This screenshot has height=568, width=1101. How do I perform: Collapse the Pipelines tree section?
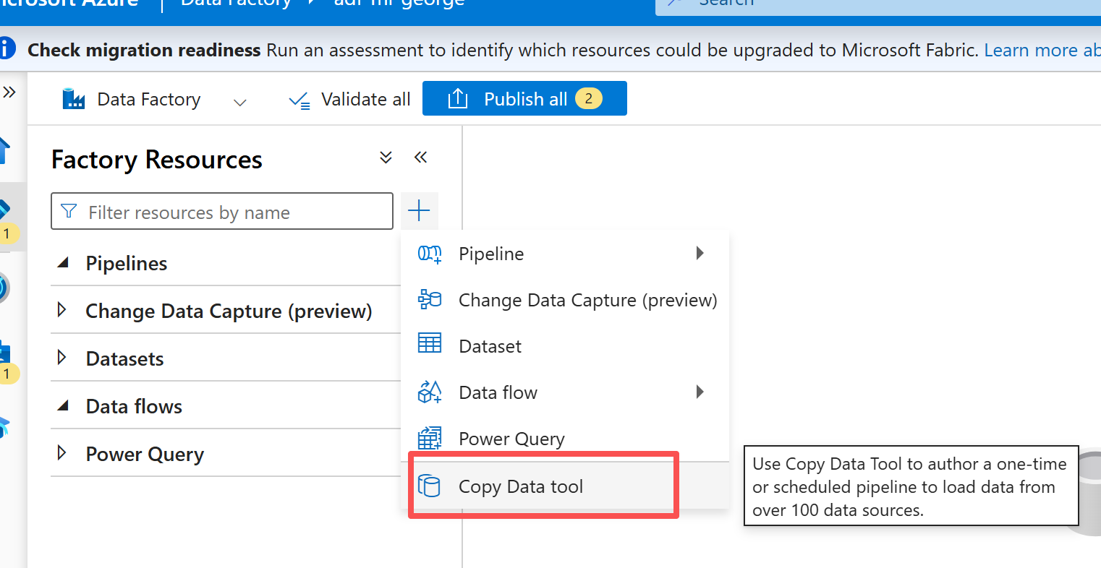[x=64, y=263]
